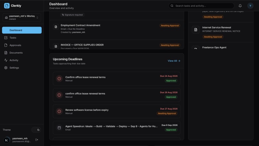
Task: Open Settings in the sidebar
Action: [22, 68]
